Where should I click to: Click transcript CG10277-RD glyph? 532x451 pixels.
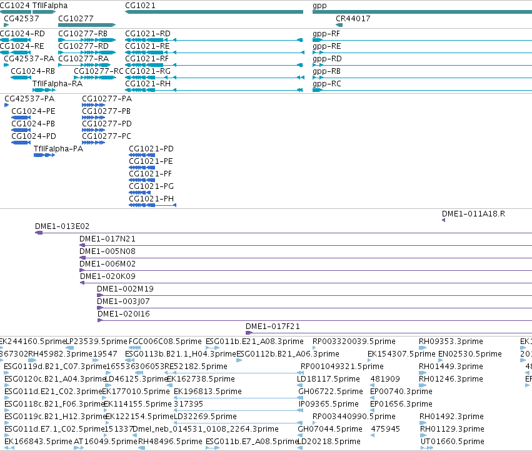(x=87, y=53)
